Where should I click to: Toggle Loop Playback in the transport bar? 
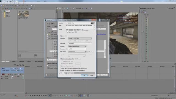click(x=28, y=95)
